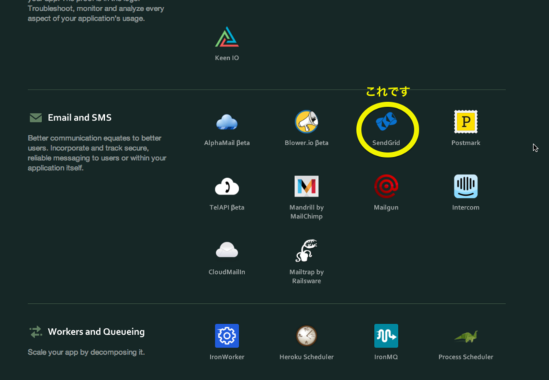
Task: Click the IronMQ text label
Action: click(x=386, y=357)
